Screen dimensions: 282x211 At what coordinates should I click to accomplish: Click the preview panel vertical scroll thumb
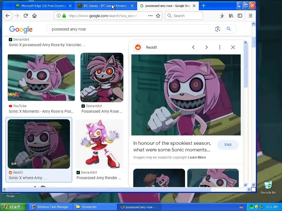pyautogui.click(x=245, y=66)
